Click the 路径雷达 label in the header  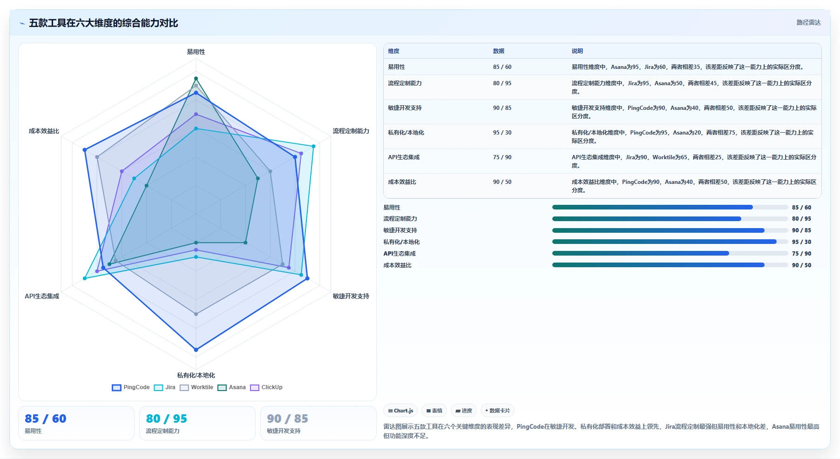tap(808, 22)
